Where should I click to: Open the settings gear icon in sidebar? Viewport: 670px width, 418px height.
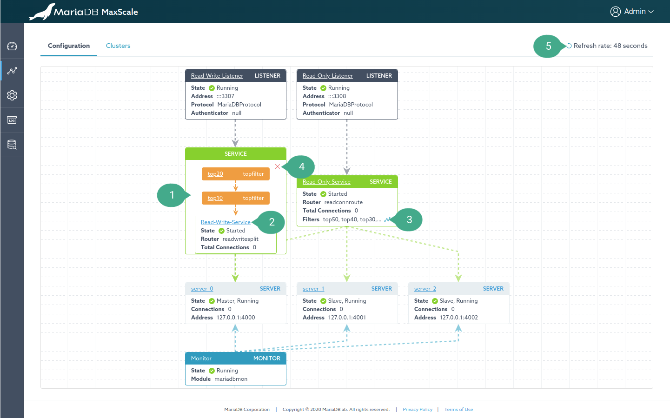(12, 95)
